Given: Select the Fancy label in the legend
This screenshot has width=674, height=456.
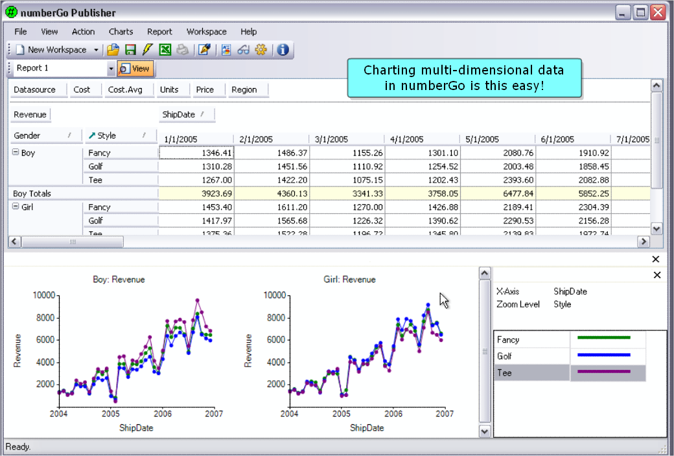Looking at the screenshot, I should [x=507, y=340].
